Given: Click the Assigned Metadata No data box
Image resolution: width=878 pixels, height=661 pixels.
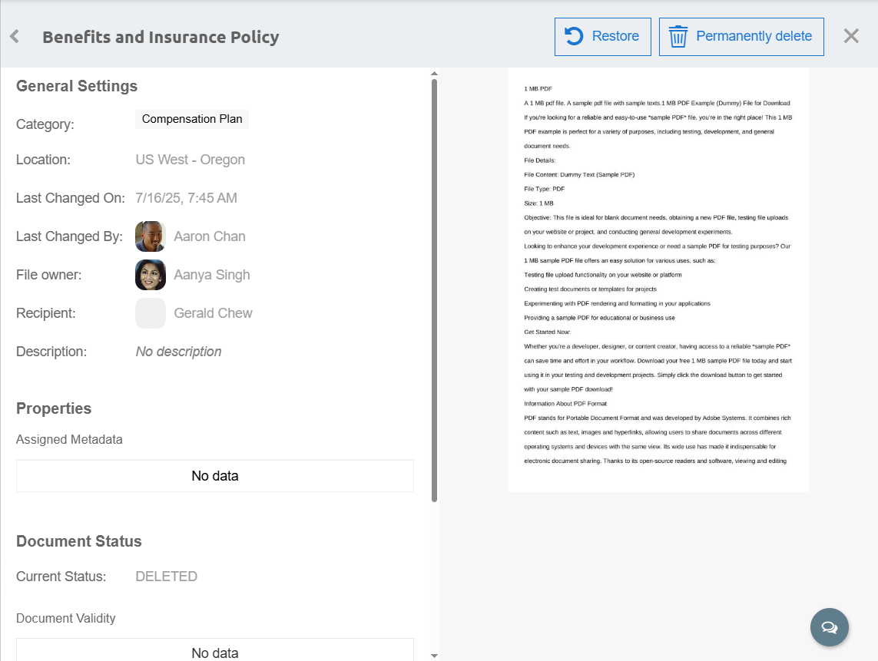Looking at the screenshot, I should click(x=215, y=476).
